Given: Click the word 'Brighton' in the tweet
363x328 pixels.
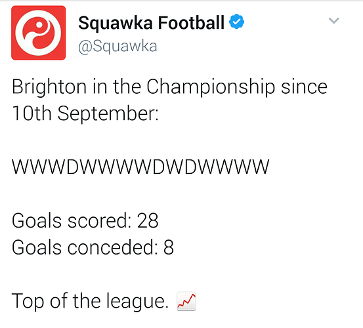Looking at the screenshot, I should point(49,87).
